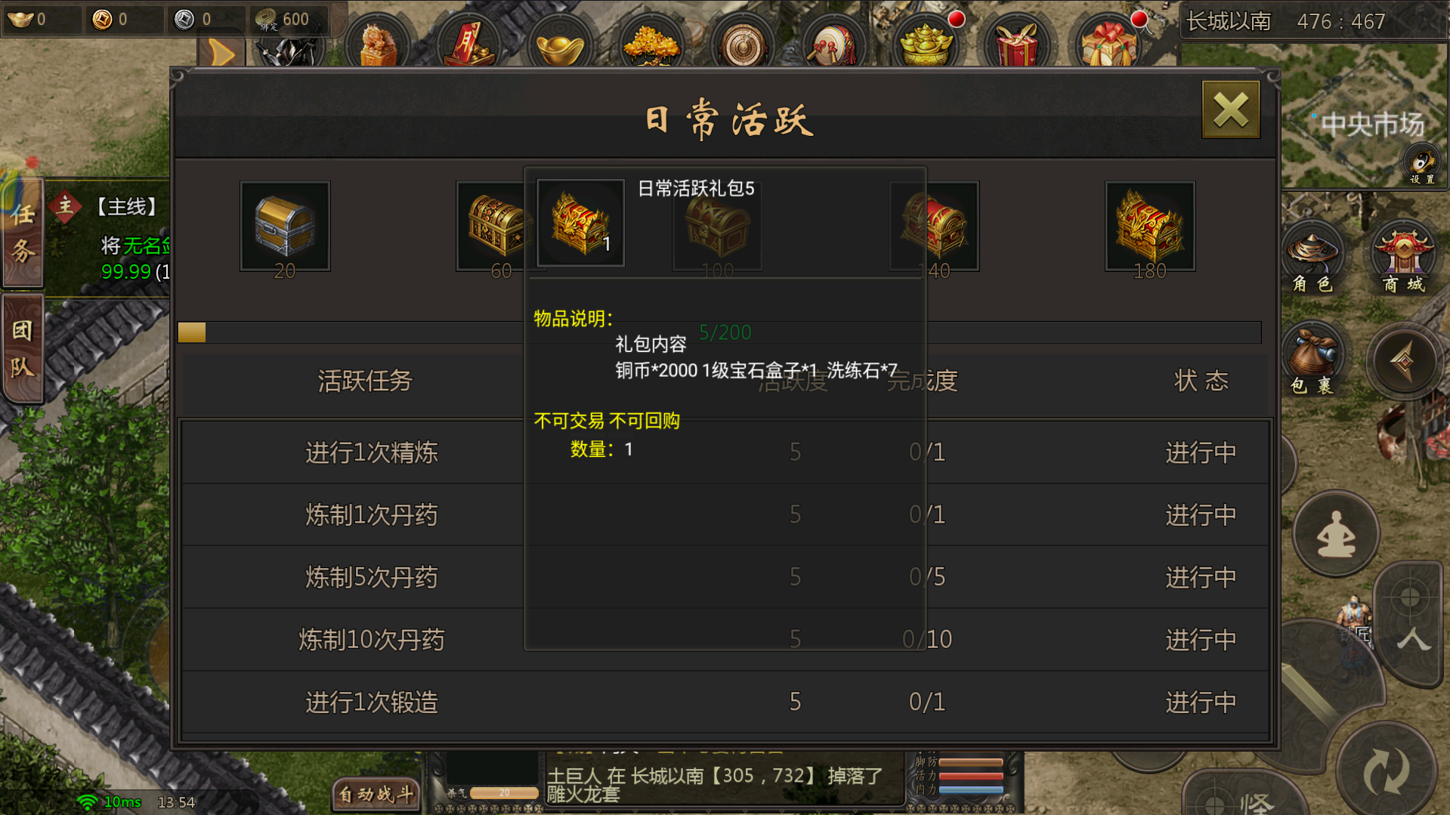Toggle the 自动战斗 auto battle button

tap(376, 795)
